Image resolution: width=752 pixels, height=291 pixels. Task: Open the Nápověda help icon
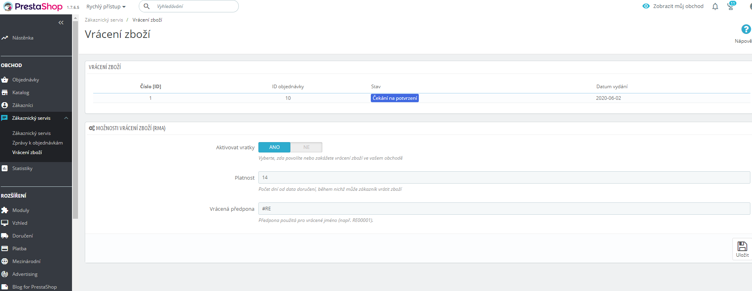746,29
